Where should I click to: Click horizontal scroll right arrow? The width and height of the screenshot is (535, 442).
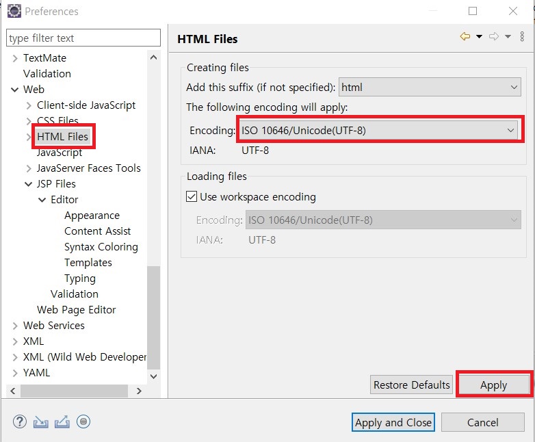click(139, 391)
